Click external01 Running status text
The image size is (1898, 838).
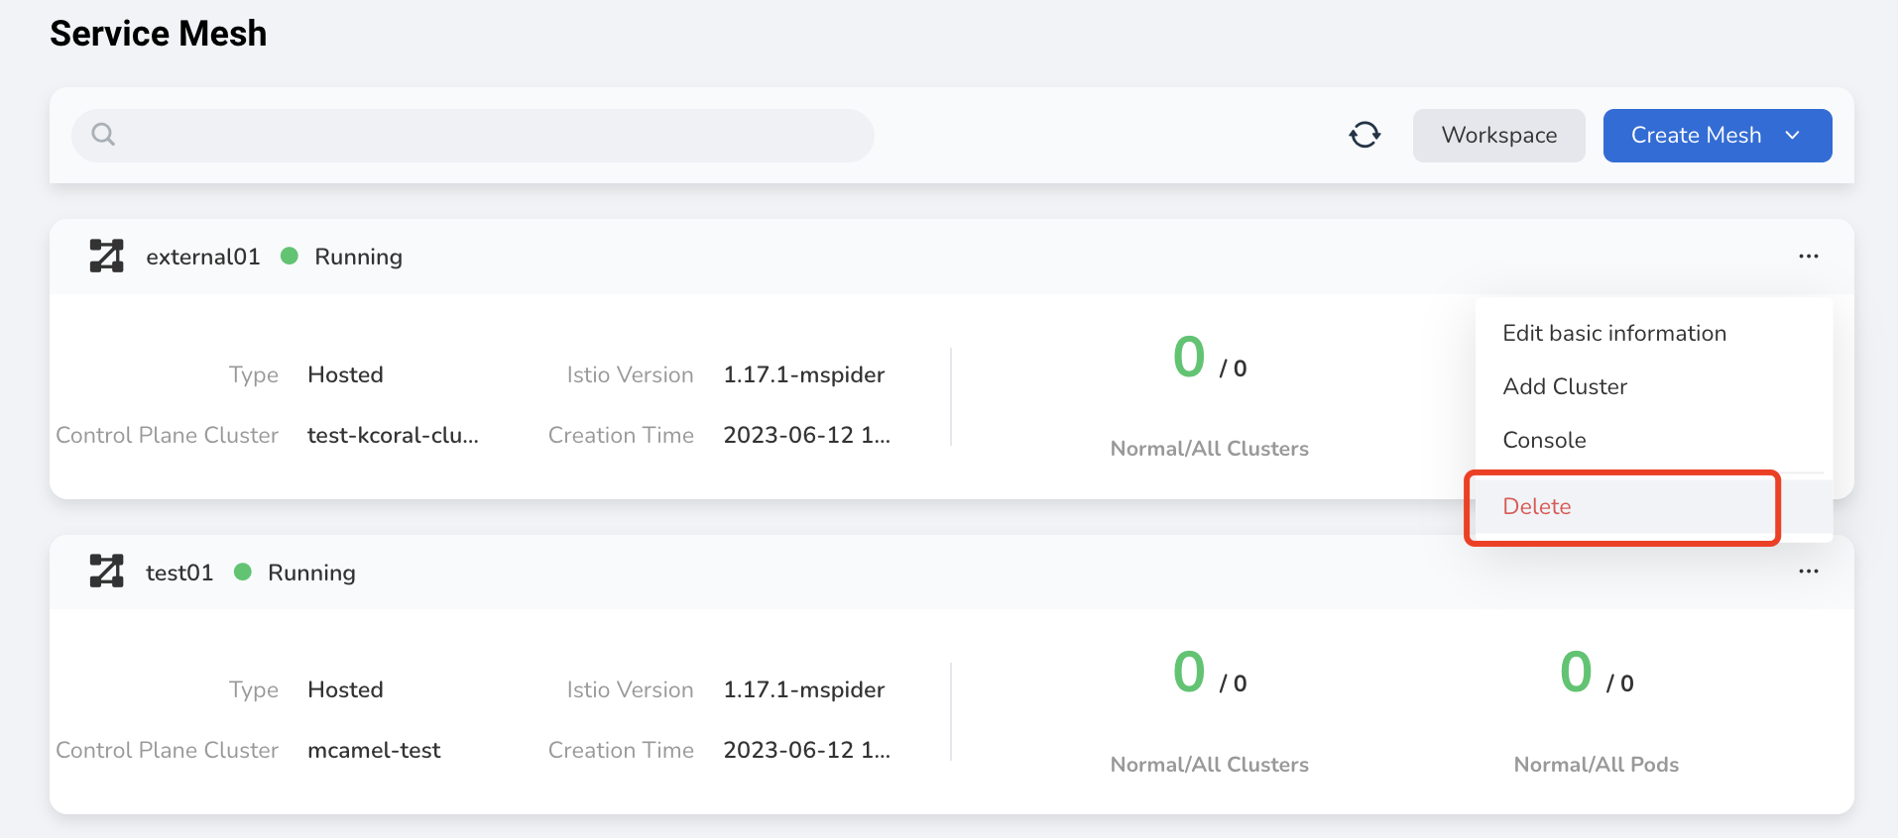358,257
